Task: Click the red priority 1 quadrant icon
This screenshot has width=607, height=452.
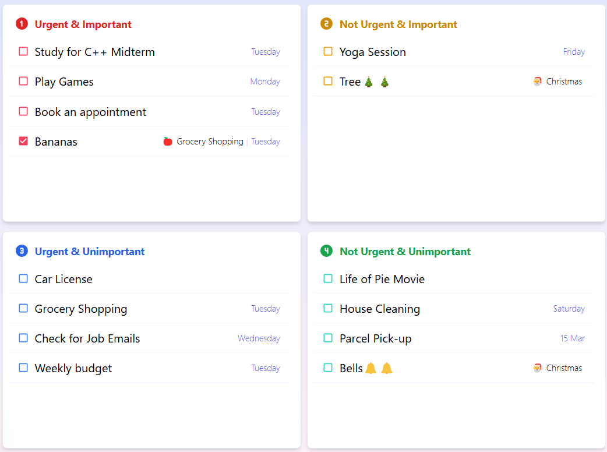Action: 22,24
